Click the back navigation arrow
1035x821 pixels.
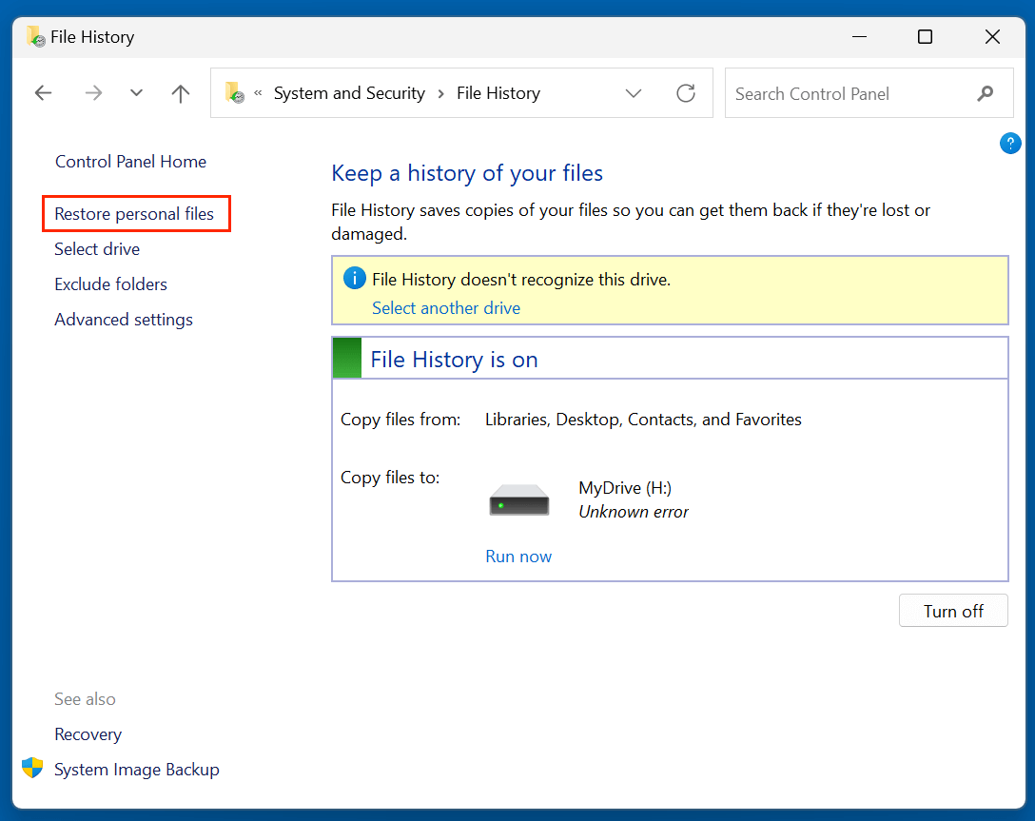click(x=43, y=92)
